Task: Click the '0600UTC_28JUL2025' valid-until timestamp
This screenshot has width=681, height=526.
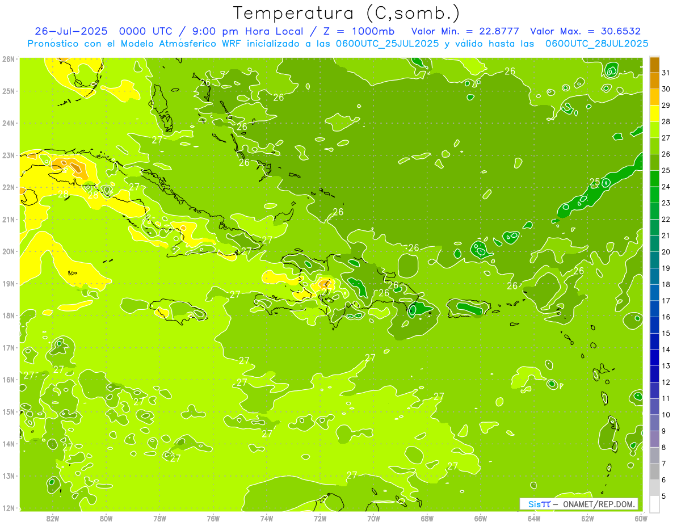Action: click(x=596, y=44)
